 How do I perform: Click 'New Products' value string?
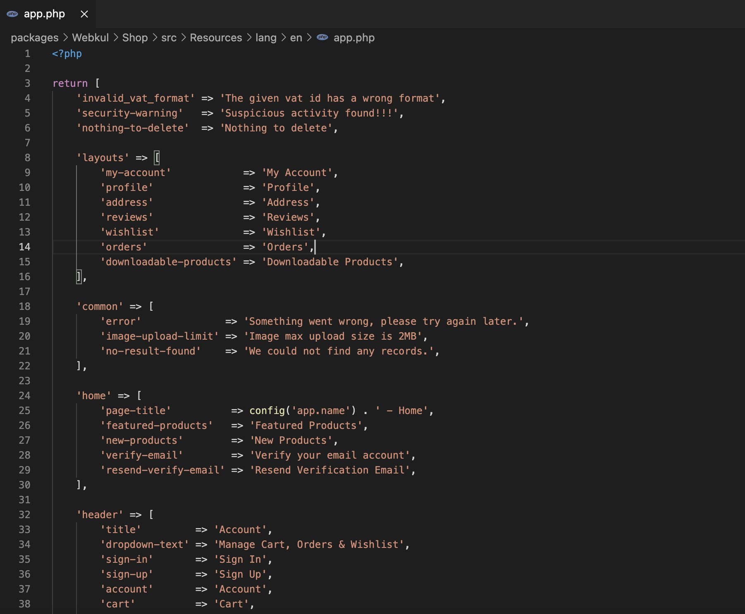pyautogui.click(x=291, y=440)
